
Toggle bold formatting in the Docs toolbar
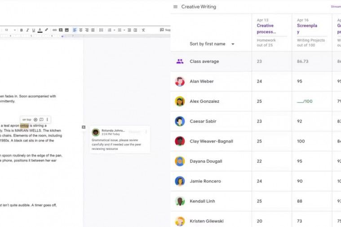[21, 30]
